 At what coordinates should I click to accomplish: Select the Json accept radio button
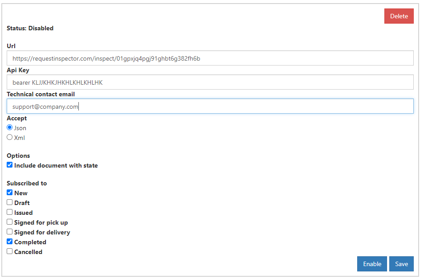[10, 127]
